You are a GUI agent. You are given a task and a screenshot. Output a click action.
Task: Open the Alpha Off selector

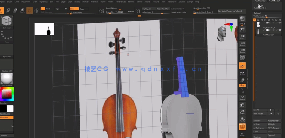point(7,51)
